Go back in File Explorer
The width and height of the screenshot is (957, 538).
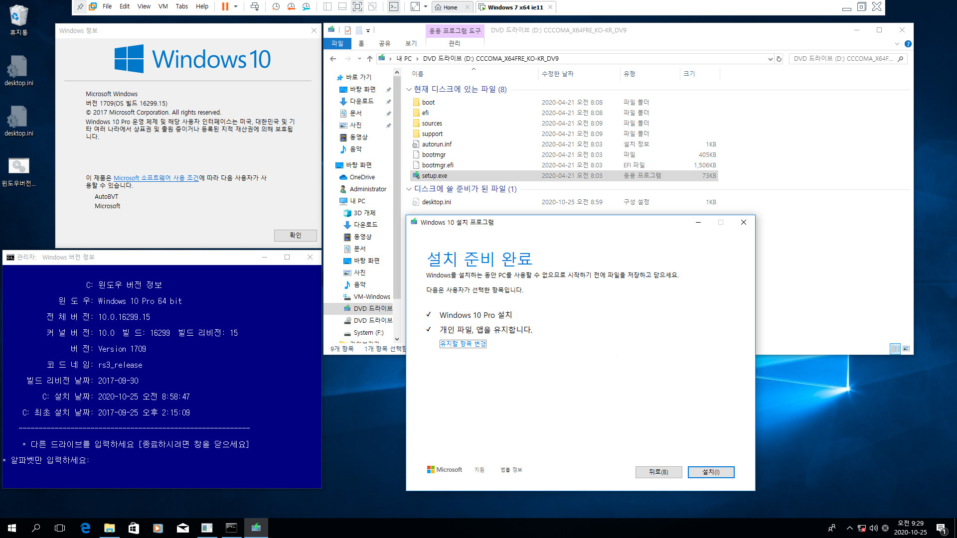(333, 59)
